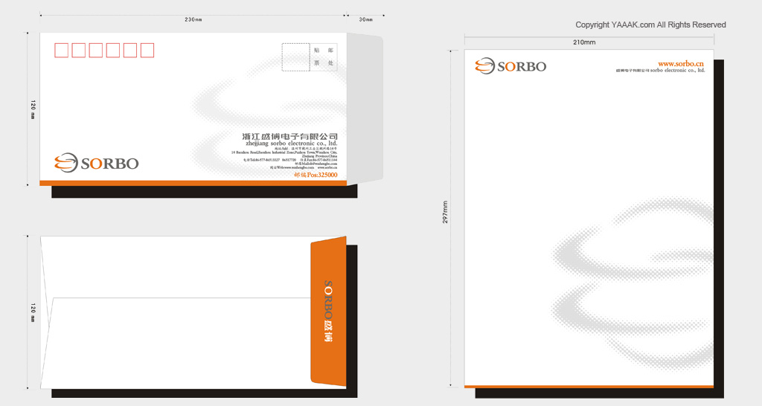Click the '120mm' label beside the envelope back
This screenshot has height=406, width=762.
coord(33,313)
